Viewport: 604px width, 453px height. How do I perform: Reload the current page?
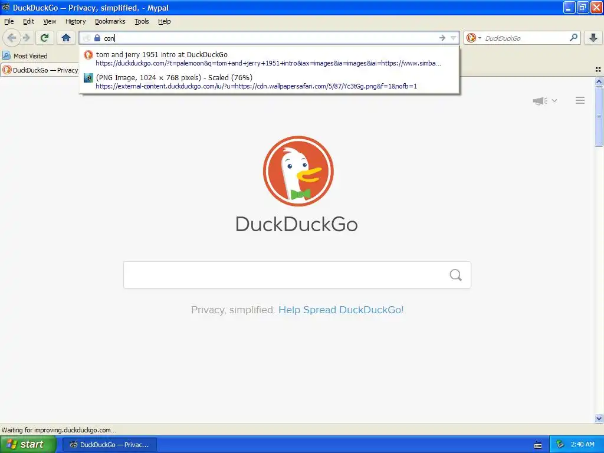[45, 38]
